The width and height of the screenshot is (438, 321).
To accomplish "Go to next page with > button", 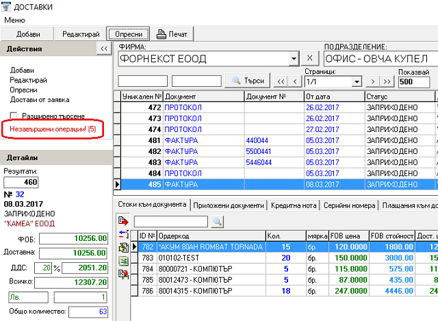I will click(x=372, y=81).
